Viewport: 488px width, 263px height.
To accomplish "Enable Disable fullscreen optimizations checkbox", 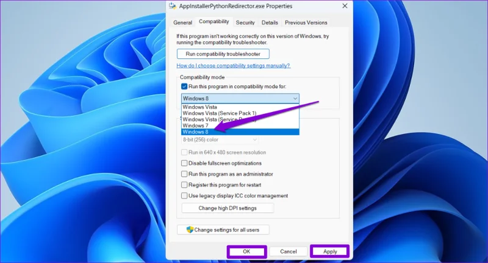I will coord(184,163).
